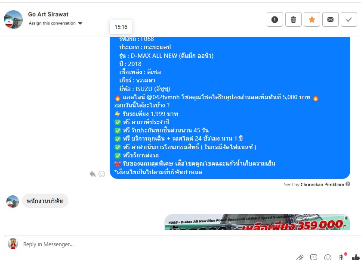Viewport: 361px width, 260px height.
Task: Open Chonnikan Pimkham sender link
Action: pyautogui.click(x=322, y=185)
